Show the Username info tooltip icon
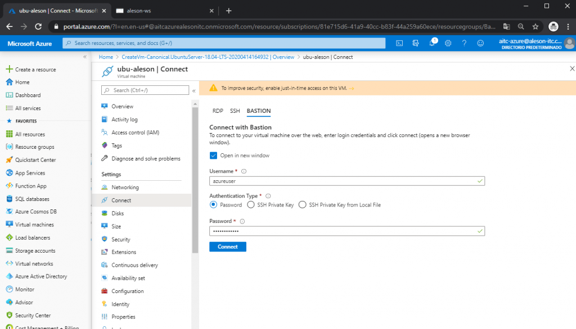Screen dimensions: 576x329 [x=244, y=171]
